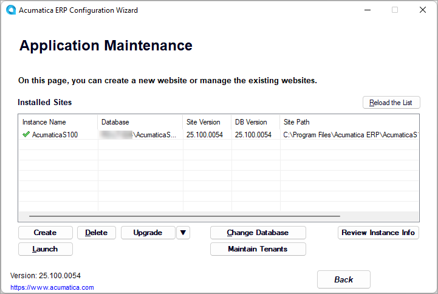438x294 pixels.
Task: Click the C:\Program Files site path cell
Action: (351, 135)
